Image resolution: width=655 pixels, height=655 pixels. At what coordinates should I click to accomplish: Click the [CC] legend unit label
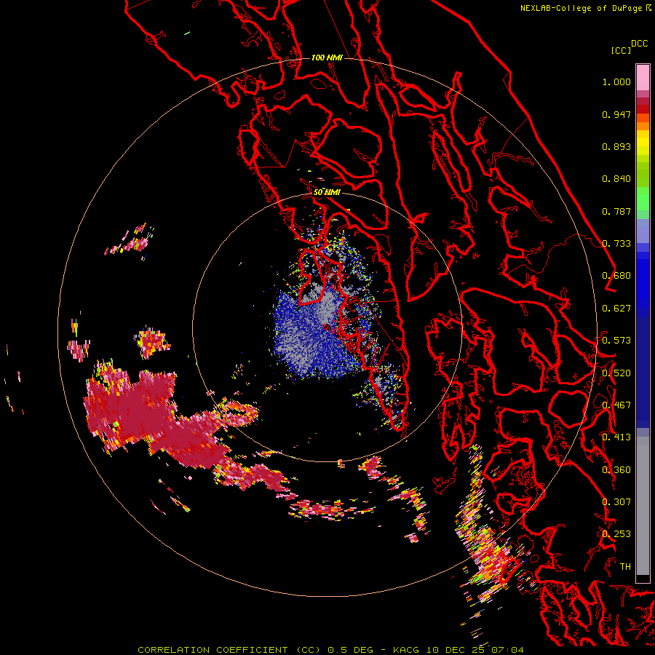coord(621,50)
